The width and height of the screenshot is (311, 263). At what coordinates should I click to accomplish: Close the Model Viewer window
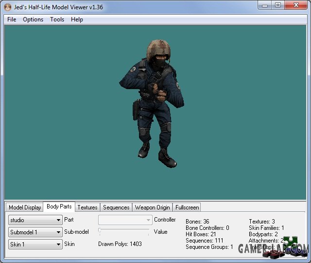[x=296, y=5]
